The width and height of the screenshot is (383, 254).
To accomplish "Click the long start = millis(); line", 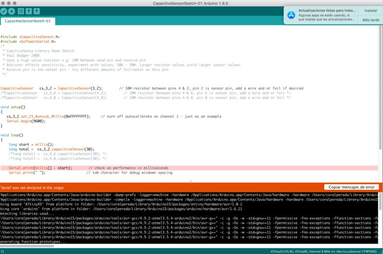I will coord(31,144).
